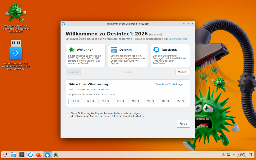This screenshot has height=160, width=256.
Task: Close the Willkommen zu Desinfec't window
Action: point(193,24)
